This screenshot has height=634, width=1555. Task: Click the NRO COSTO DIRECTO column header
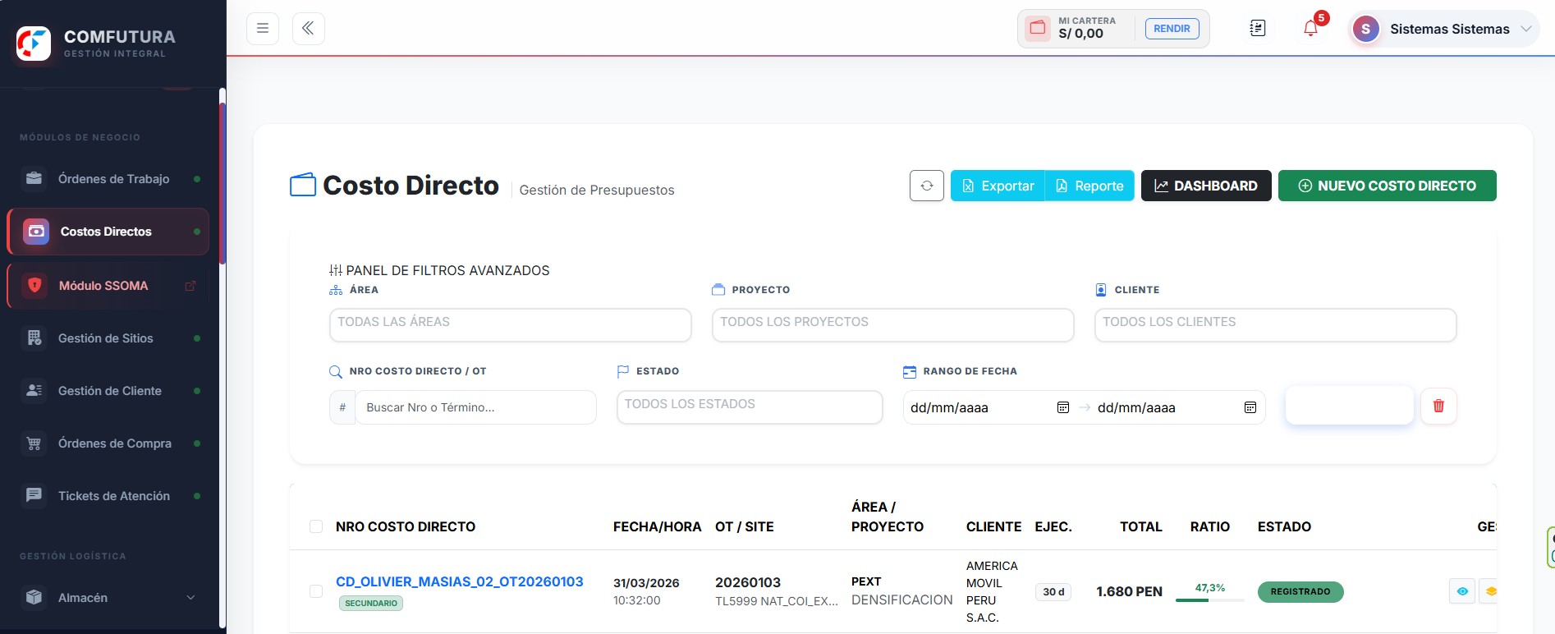[x=406, y=526]
